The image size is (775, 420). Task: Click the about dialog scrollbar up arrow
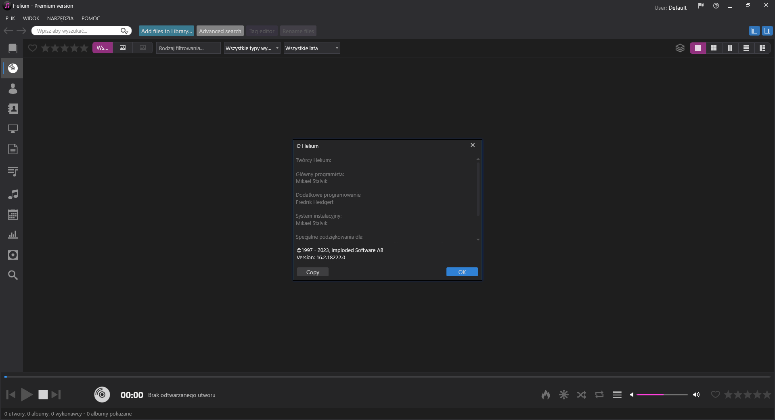[x=478, y=159]
